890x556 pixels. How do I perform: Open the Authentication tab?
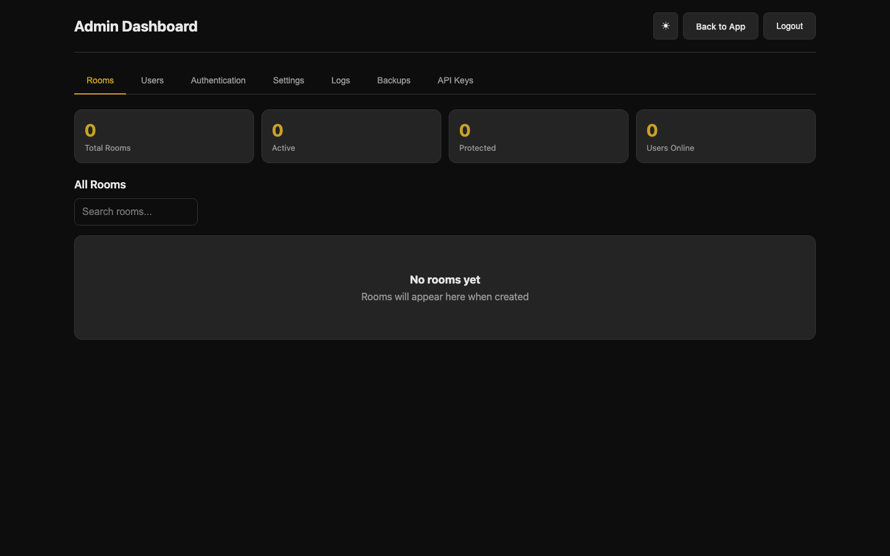pos(218,80)
